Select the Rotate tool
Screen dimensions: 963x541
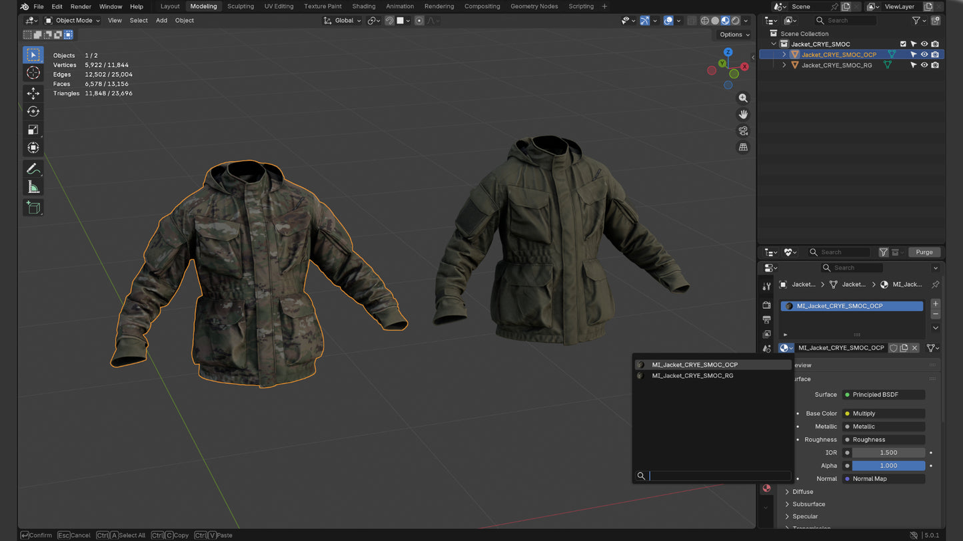pyautogui.click(x=33, y=112)
